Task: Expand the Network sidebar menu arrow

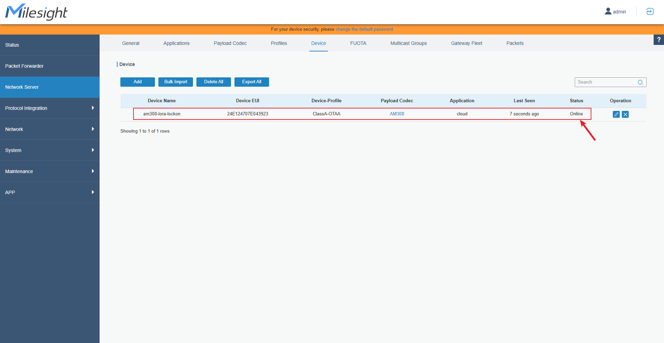Action: pyautogui.click(x=93, y=129)
